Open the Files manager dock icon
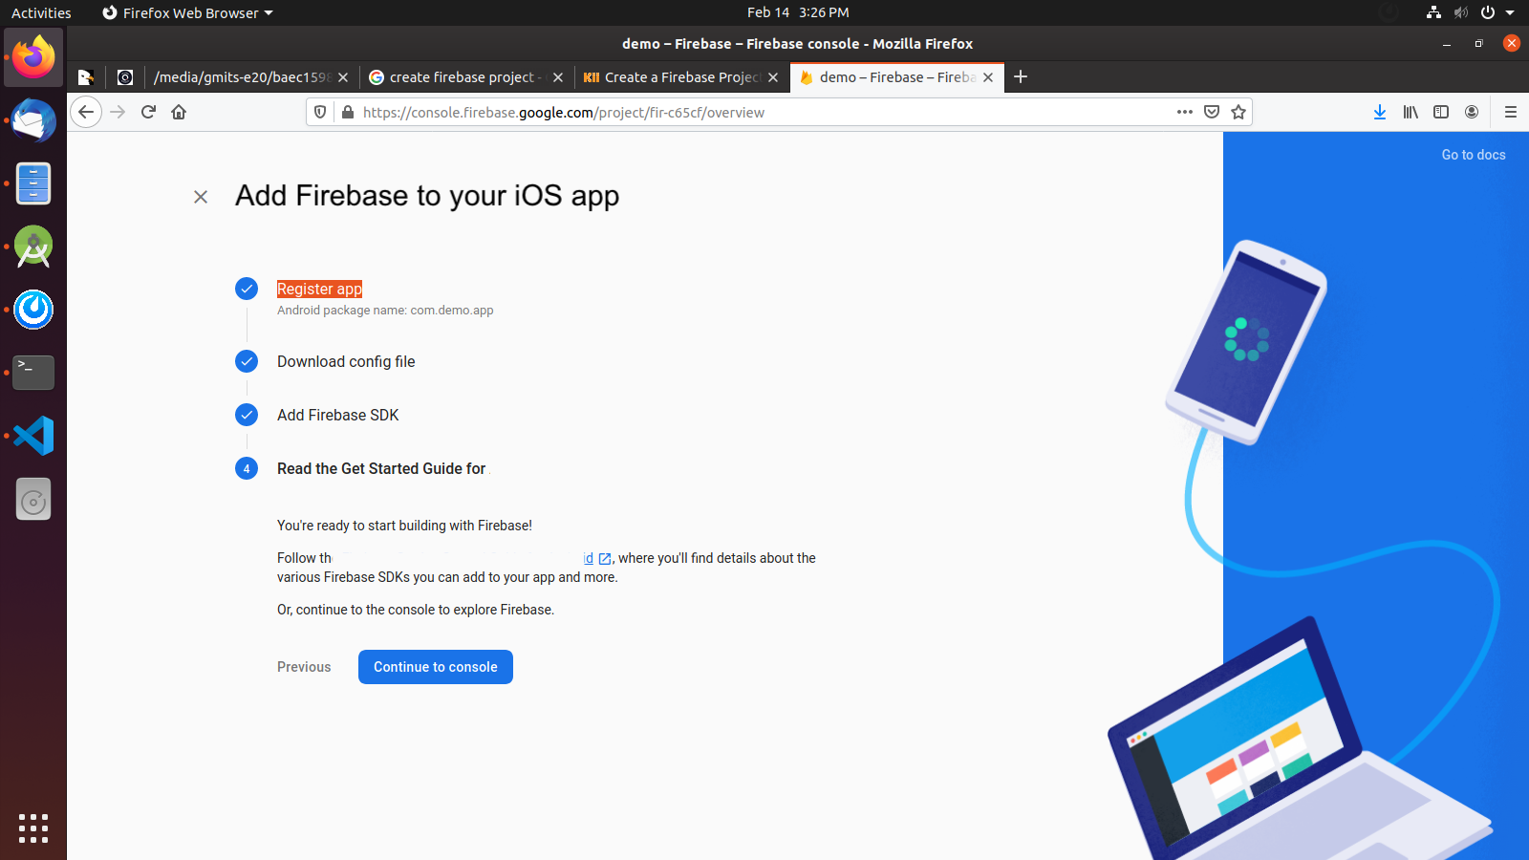 (x=33, y=183)
